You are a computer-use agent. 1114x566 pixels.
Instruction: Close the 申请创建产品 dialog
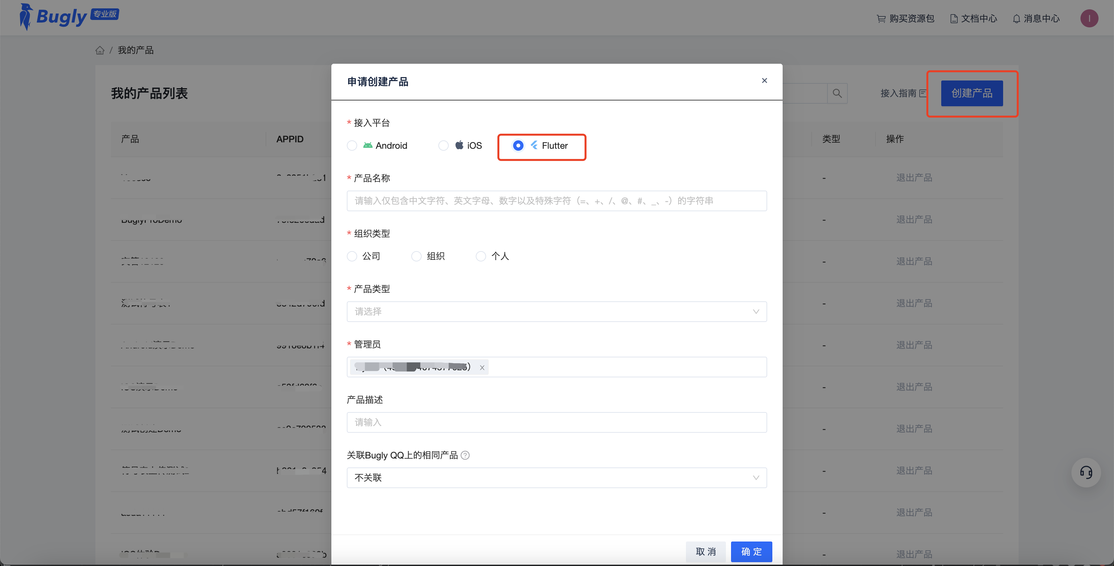click(764, 81)
